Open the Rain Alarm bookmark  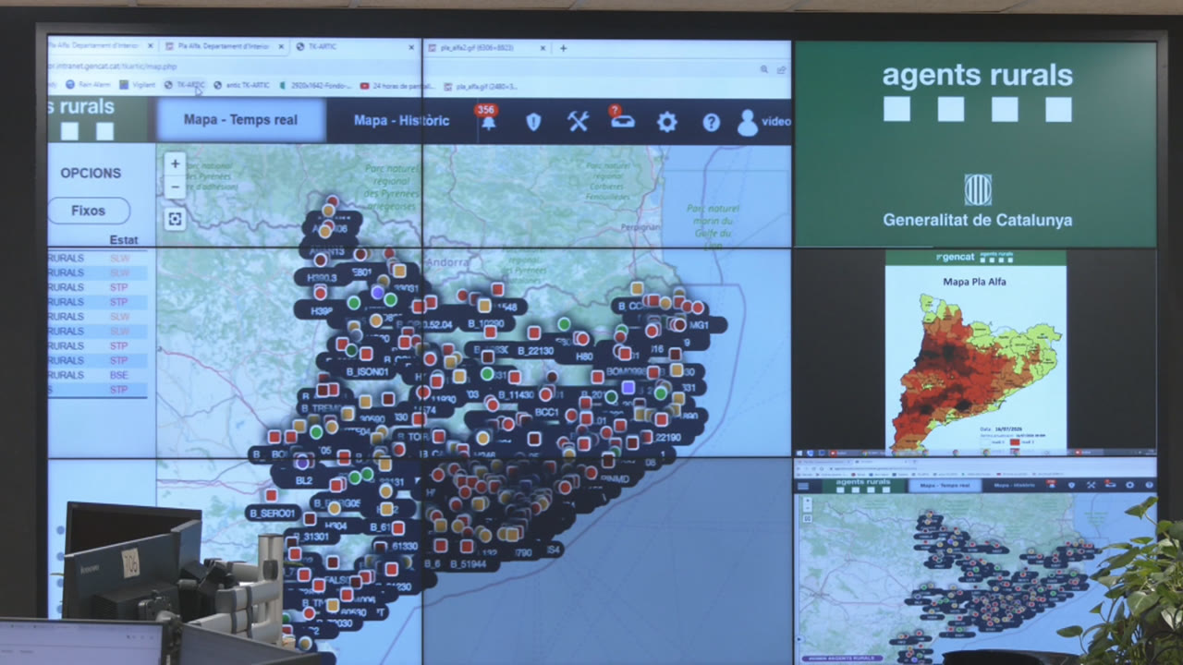tap(89, 85)
